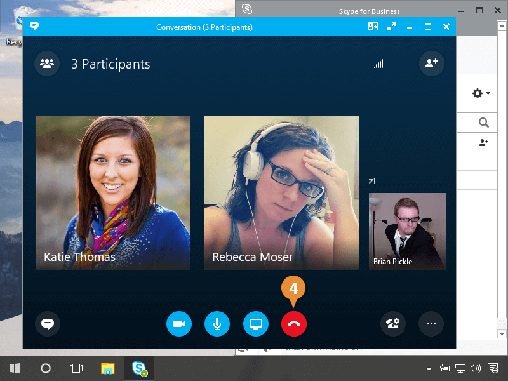Open call controls dial pad button
The image size is (508, 381).
point(393,324)
